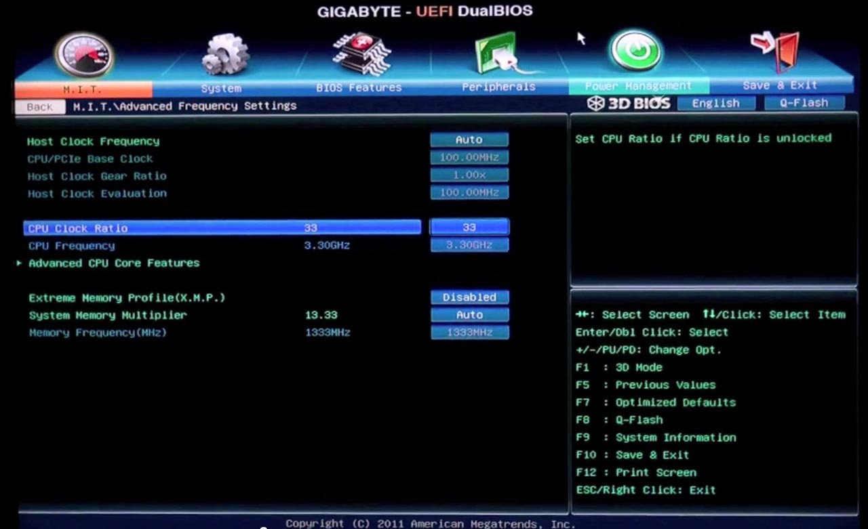Open the BIOS Features tab

point(359,87)
